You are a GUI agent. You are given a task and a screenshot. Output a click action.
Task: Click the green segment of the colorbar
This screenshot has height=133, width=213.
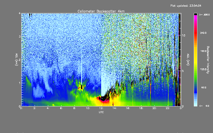(195, 73)
